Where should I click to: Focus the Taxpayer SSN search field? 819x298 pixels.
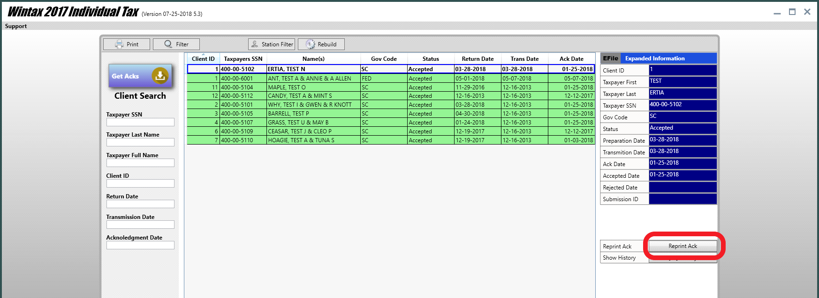click(x=140, y=122)
